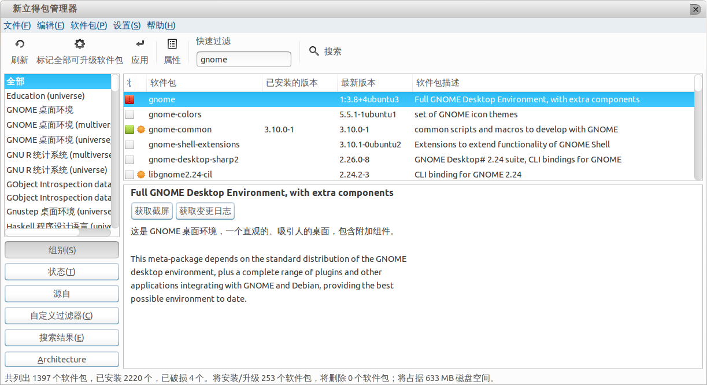Open the 帮助(H) menu
Viewport: 707px width, 385px height.
pos(161,25)
